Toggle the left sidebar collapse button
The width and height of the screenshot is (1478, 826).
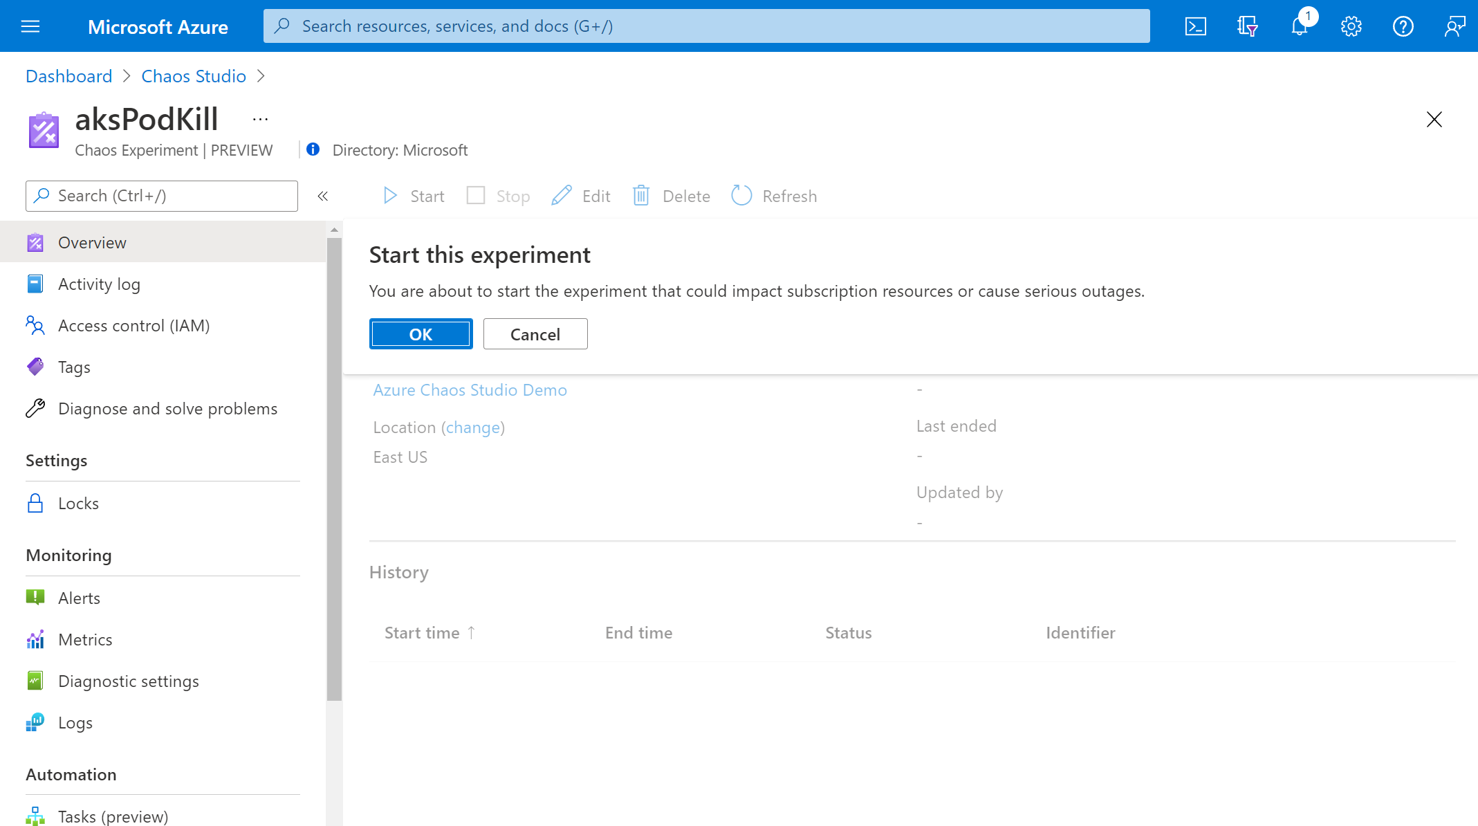click(x=323, y=196)
